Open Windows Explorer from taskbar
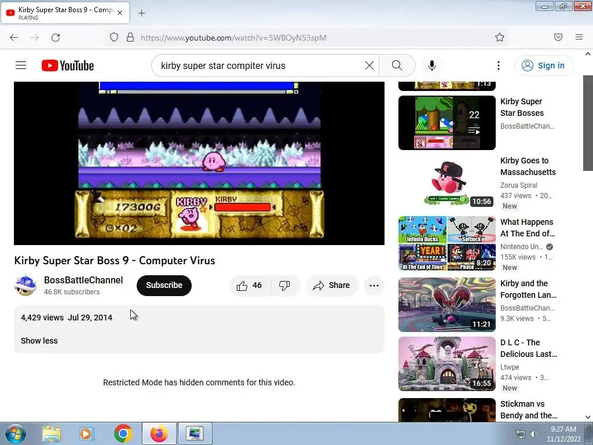Viewport: 593px width, 445px height. [52, 433]
